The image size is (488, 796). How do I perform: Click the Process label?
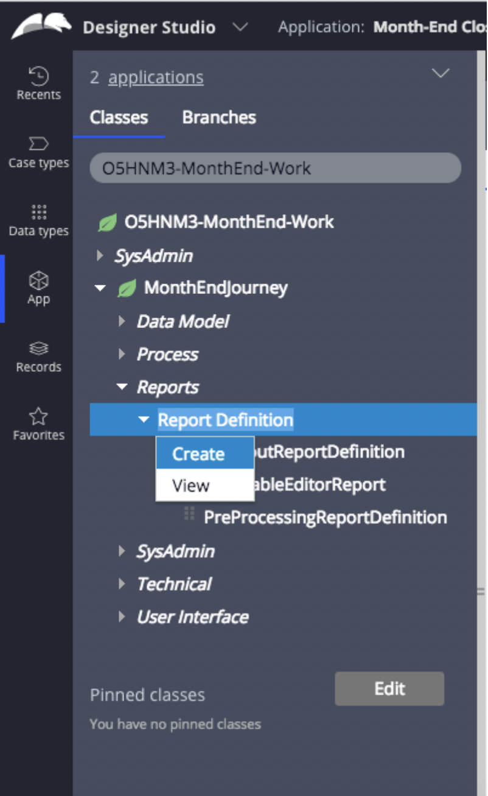point(167,354)
